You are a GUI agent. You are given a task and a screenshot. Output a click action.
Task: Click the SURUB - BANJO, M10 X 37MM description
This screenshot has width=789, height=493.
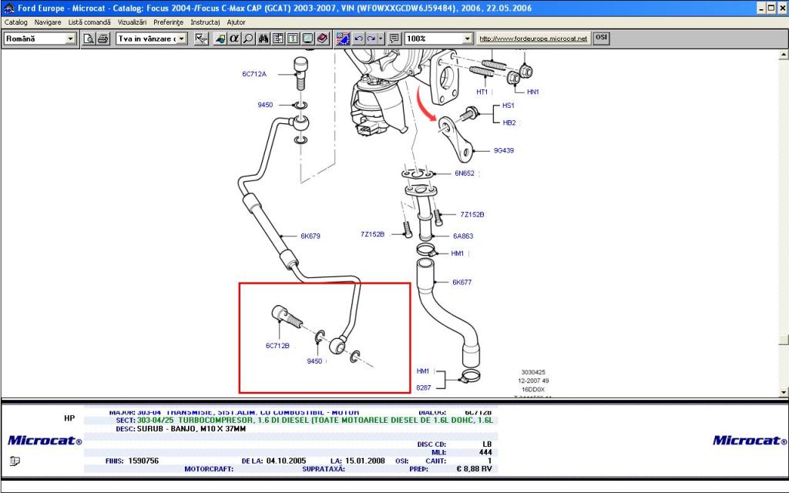[x=191, y=429]
